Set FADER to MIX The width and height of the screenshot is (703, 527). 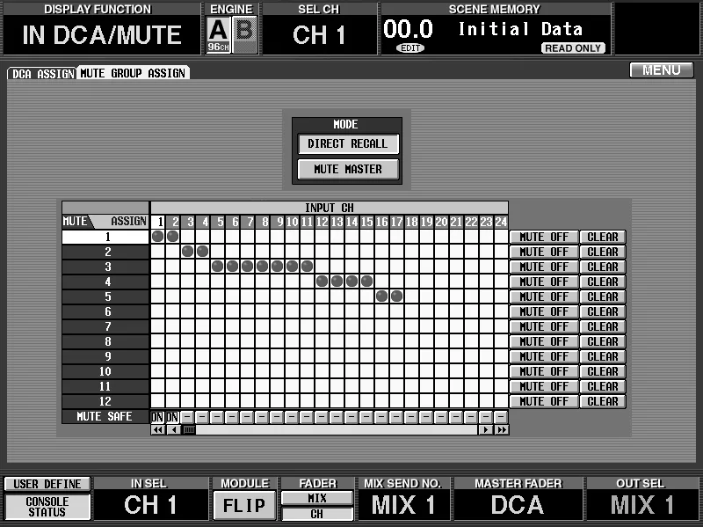(x=317, y=498)
